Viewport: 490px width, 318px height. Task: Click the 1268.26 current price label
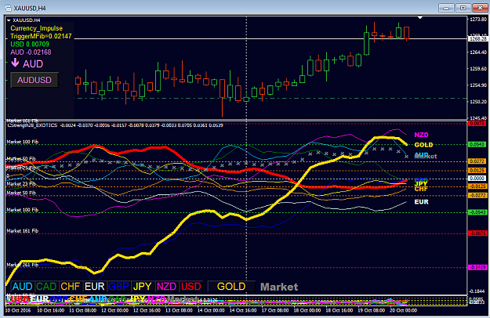coord(478,39)
